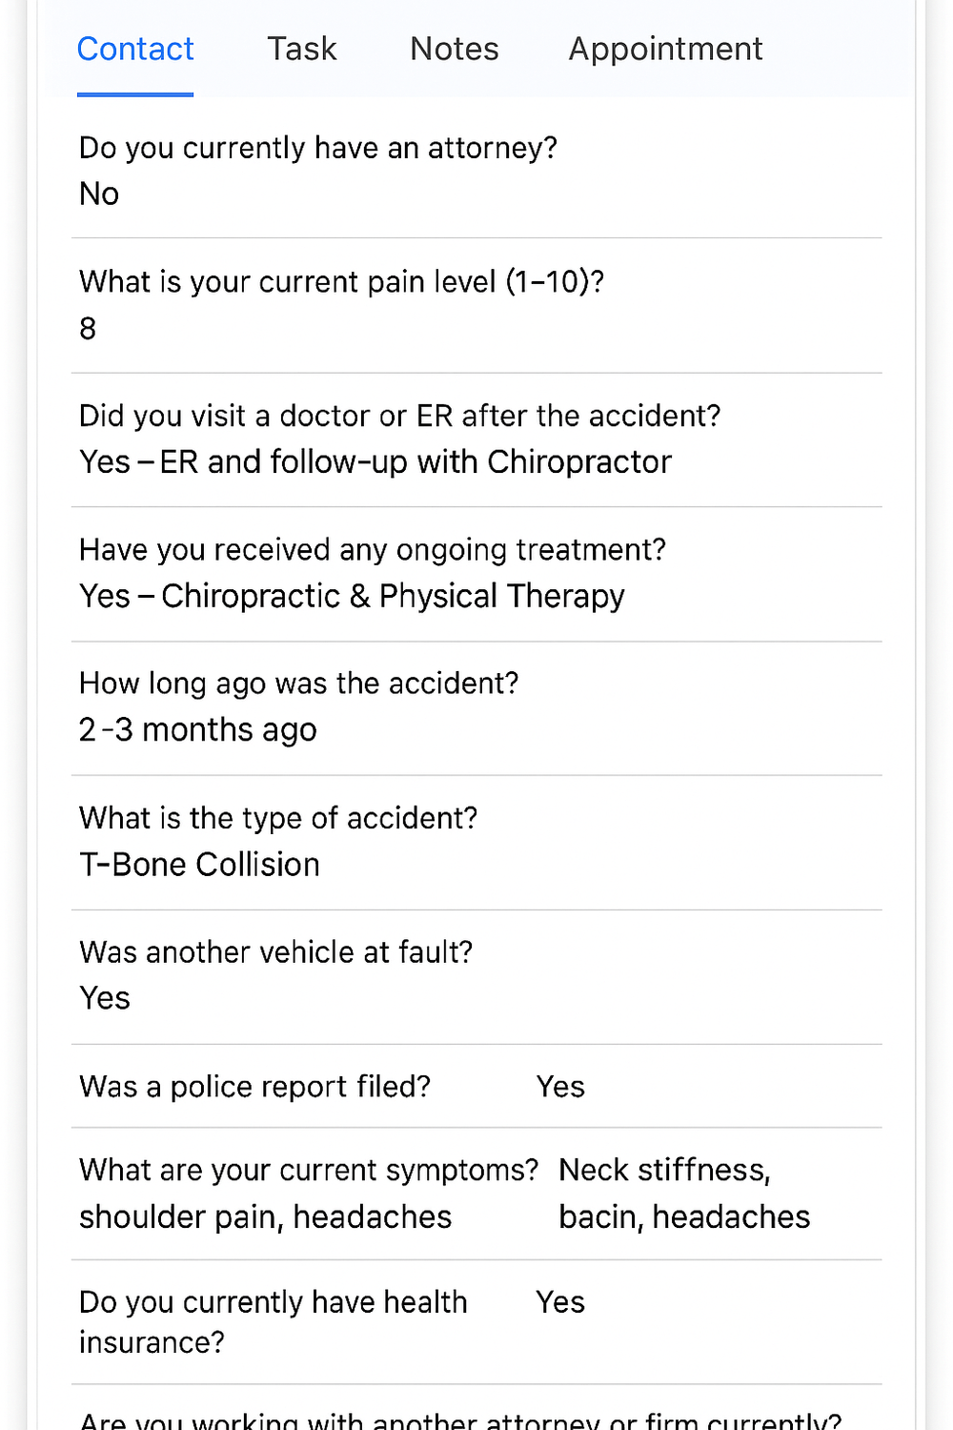Image resolution: width=953 pixels, height=1430 pixels.
Task: Click the current pain level question label
Action: 341,282
